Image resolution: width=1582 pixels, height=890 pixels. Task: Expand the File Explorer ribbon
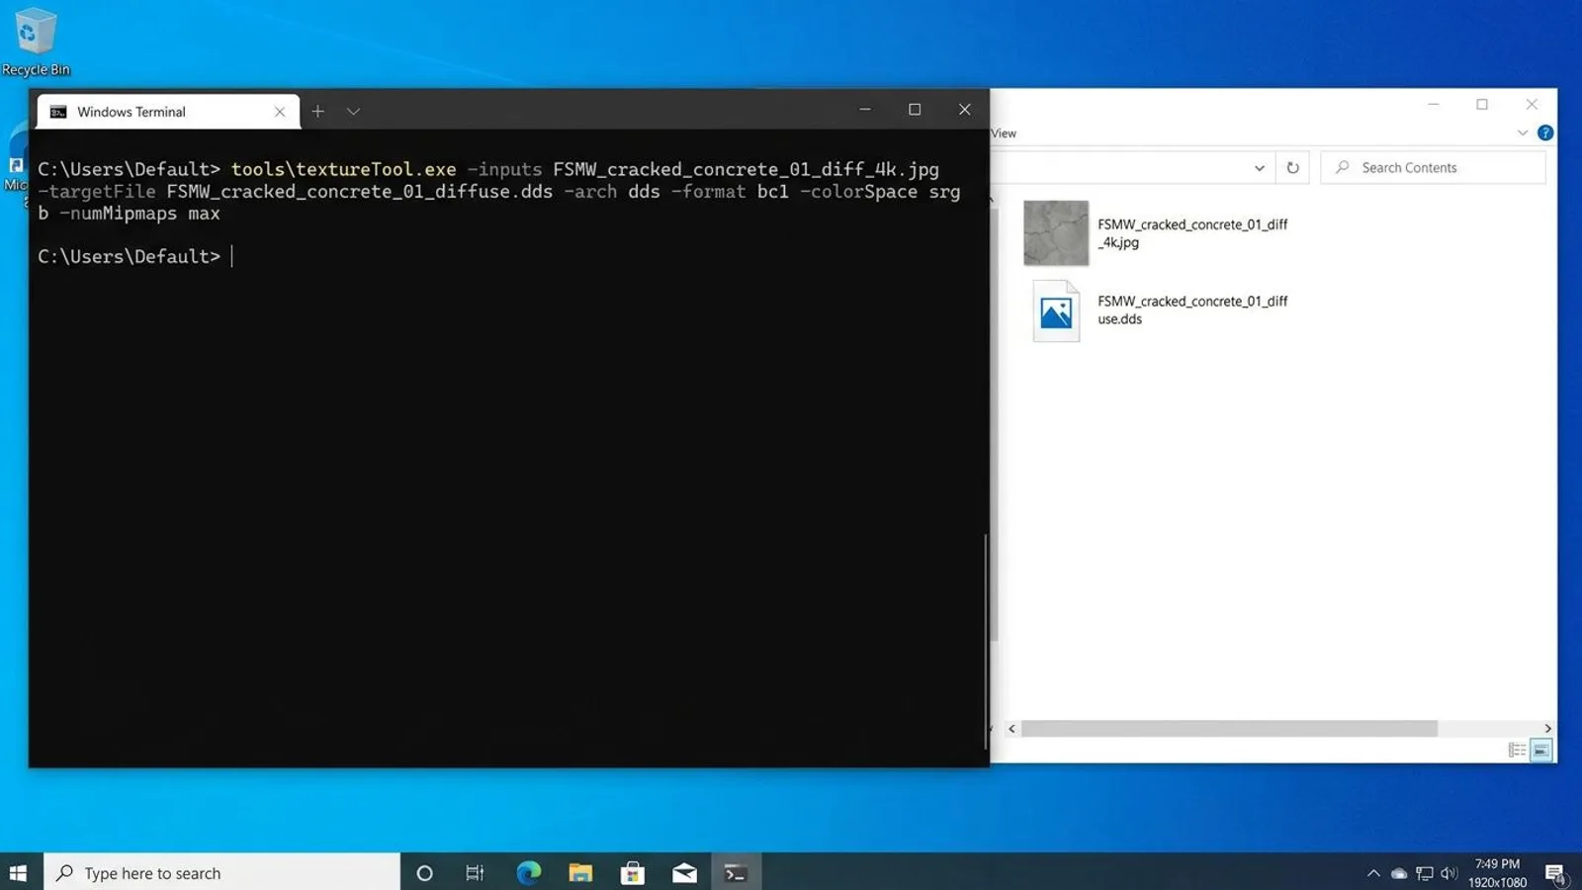click(1523, 133)
